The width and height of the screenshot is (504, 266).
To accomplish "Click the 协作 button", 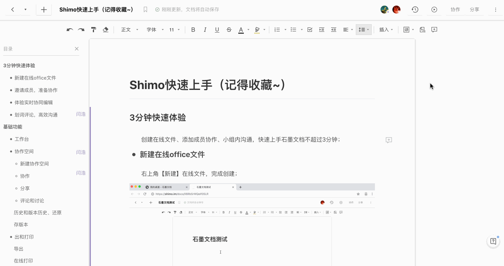I will click(455, 10).
